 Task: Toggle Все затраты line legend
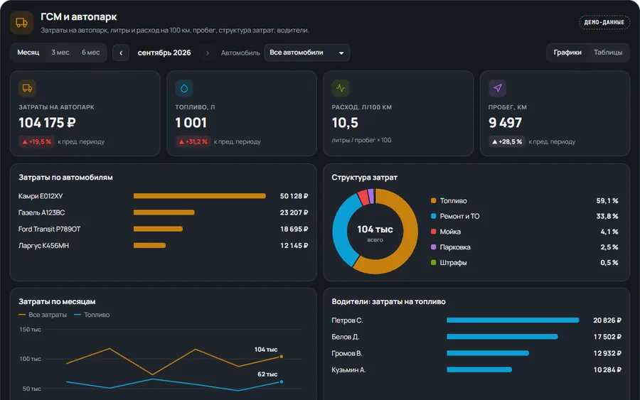pos(43,315)
